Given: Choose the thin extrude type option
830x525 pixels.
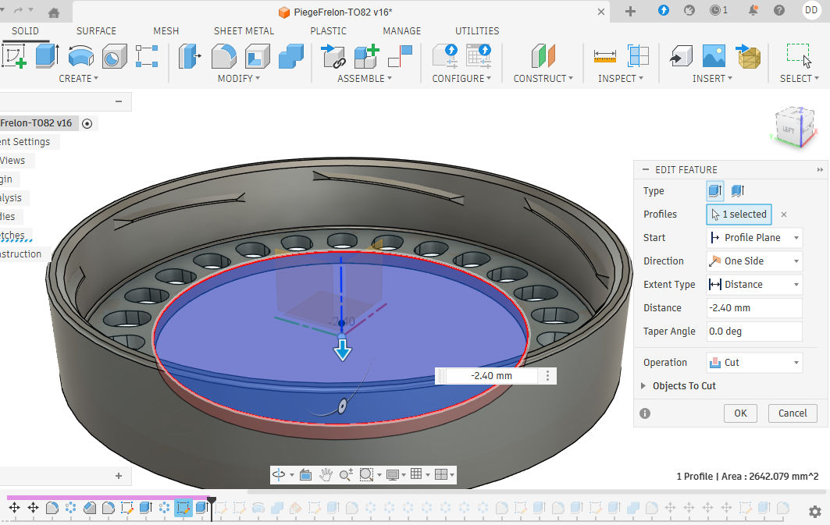Looking at the screenshot, I should (x=737, y=191).
